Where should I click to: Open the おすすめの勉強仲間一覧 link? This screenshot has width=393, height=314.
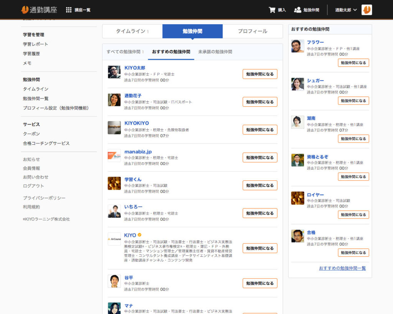point(342,268)
